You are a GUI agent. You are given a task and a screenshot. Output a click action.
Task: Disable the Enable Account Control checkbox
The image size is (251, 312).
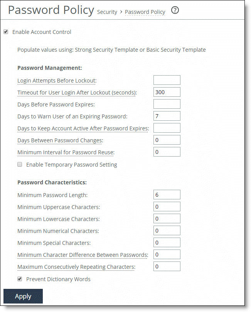click(x=6, y=32)
